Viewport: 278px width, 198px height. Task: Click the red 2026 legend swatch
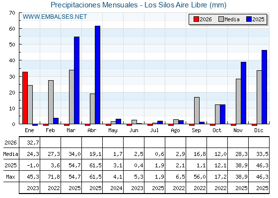coord(196,19)
